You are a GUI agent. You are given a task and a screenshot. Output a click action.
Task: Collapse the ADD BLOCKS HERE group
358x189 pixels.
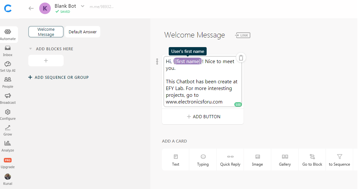point(31,49)
